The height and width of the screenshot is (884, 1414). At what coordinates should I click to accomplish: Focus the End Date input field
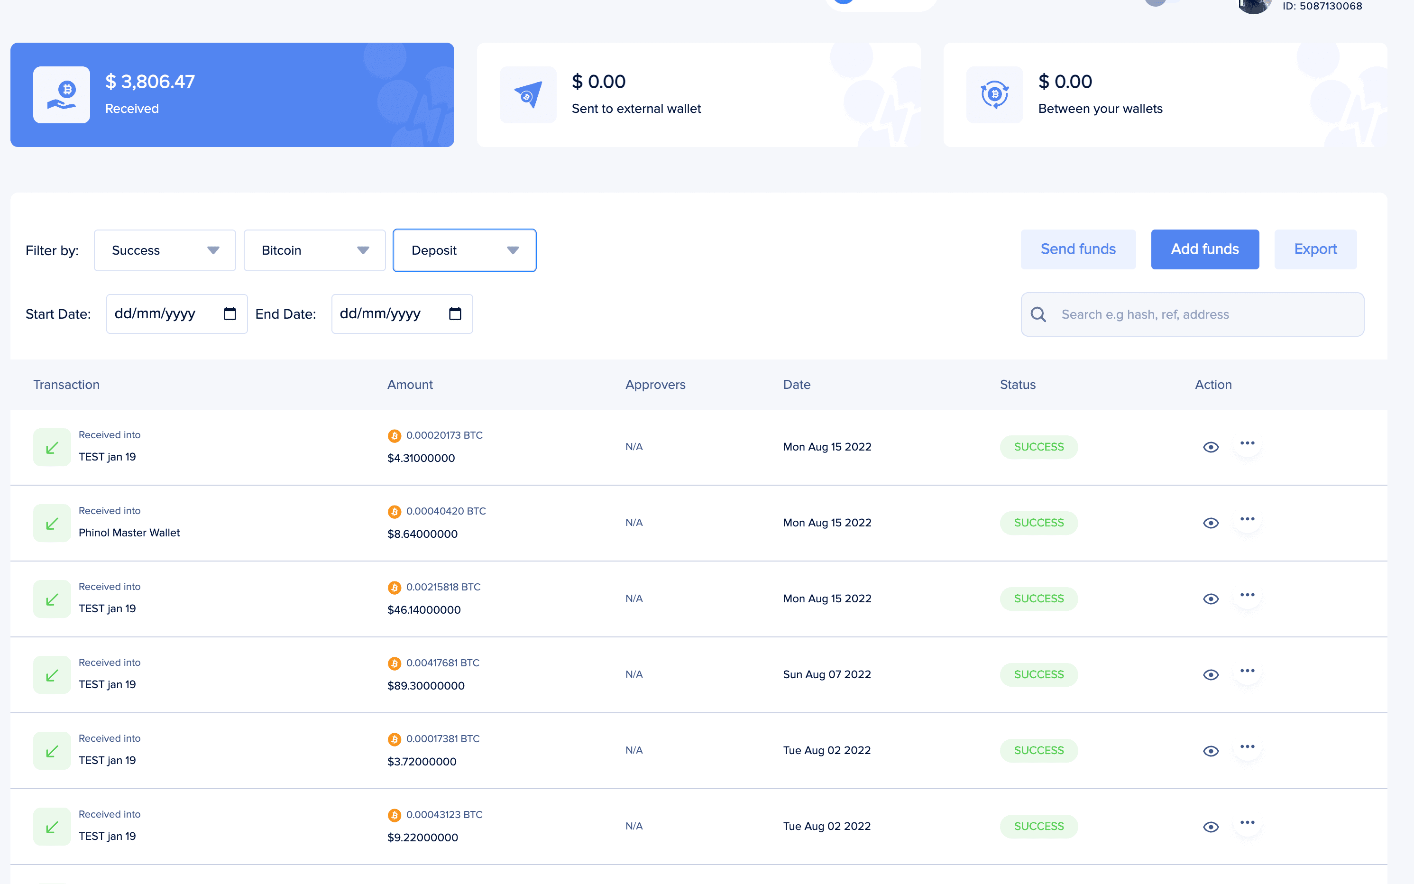[x=402, y=314]
